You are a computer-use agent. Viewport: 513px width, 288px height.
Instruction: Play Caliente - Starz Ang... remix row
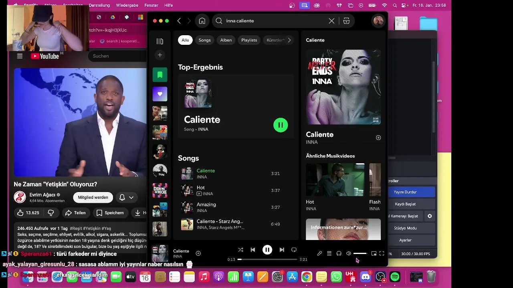(x=236, y=224)
